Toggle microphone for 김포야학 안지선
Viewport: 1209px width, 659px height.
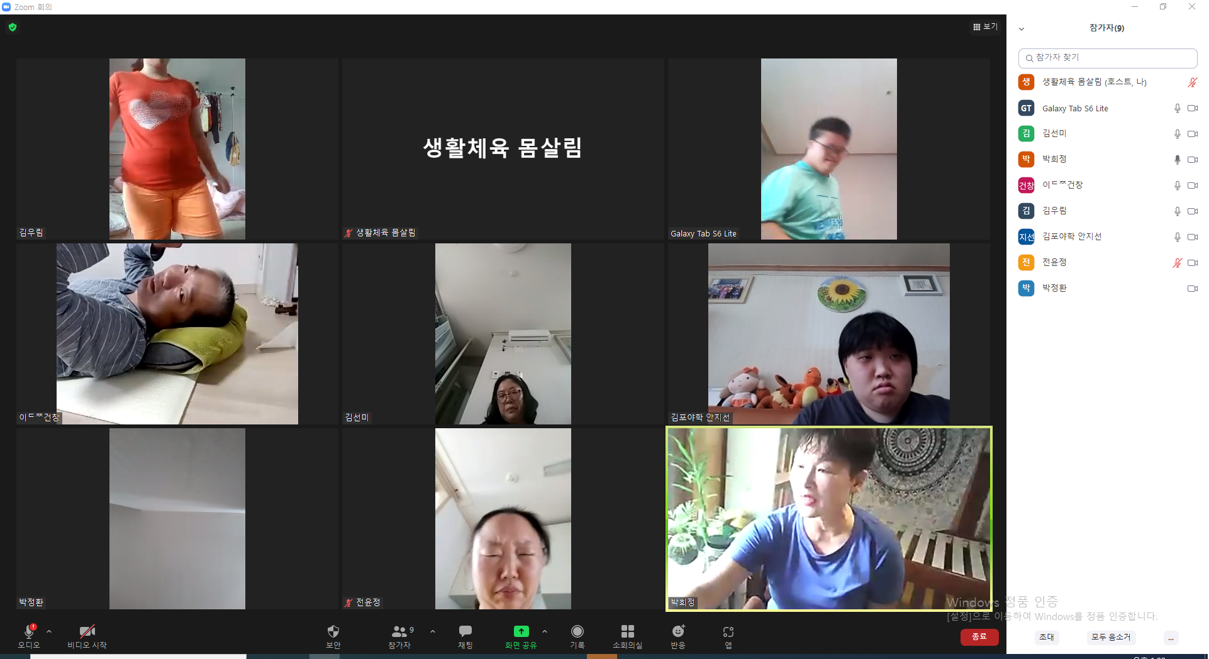[1177, 237]
